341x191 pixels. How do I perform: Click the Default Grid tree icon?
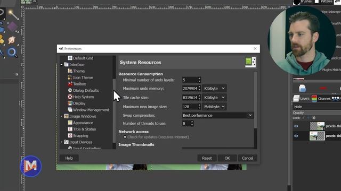(x=70, y=58)
